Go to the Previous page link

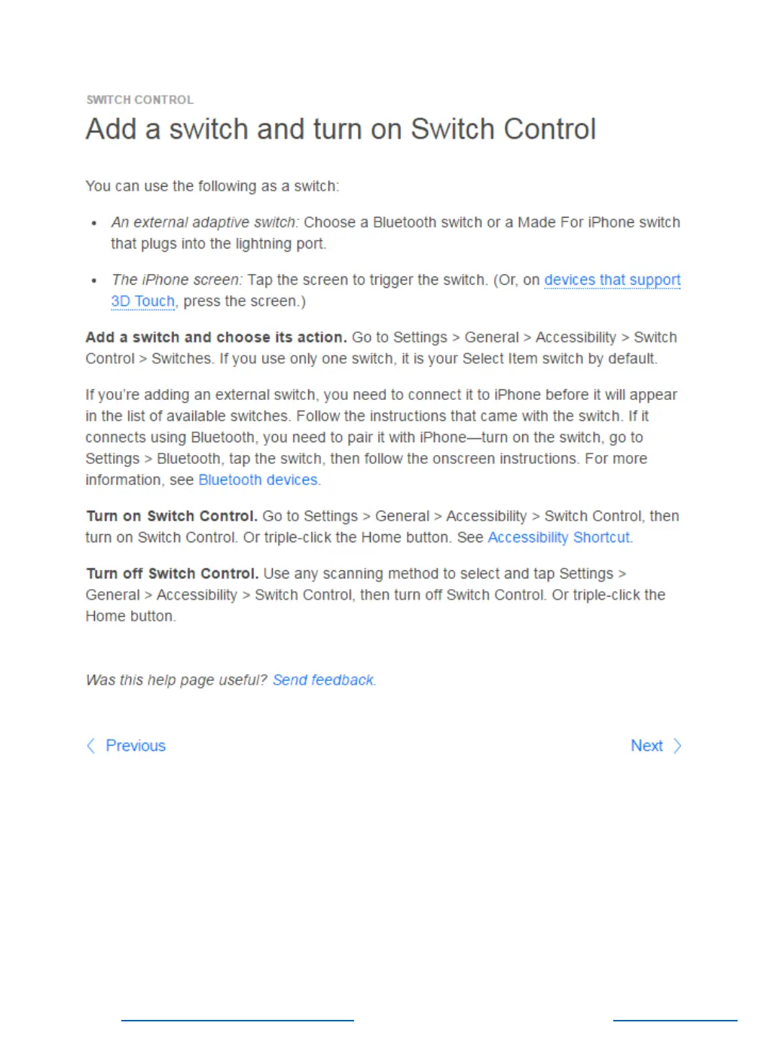point(136,746)
